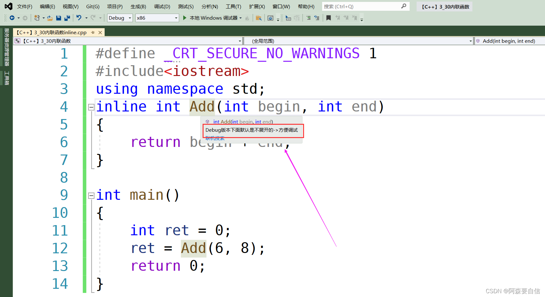
Task: Click the search magnifier icon in the search box
Action: click(404, 6)
